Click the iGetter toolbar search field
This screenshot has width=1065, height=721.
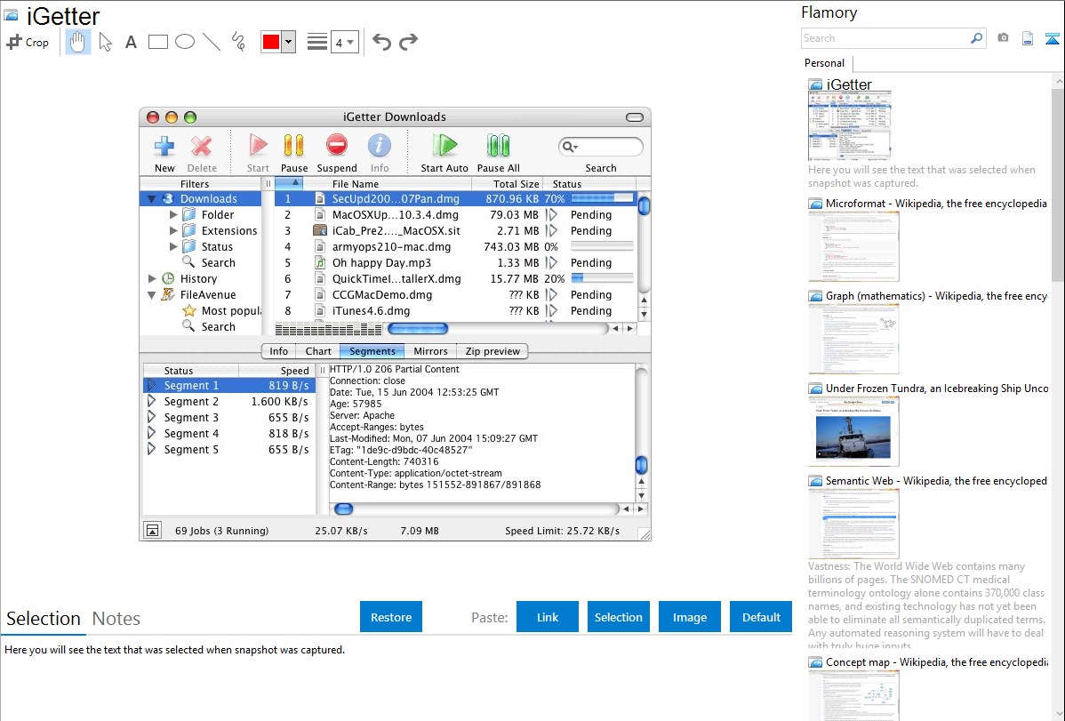tap(600, 147)
